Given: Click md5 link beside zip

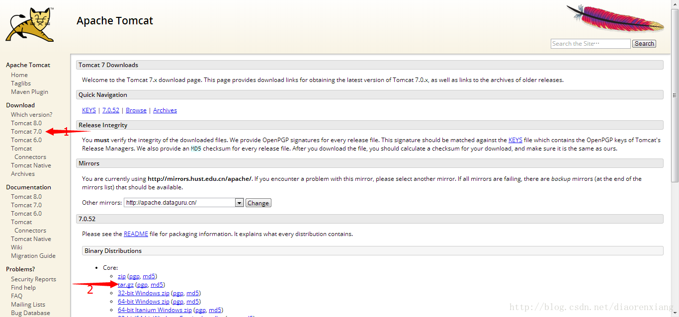Looking at the screenshot, I should coord(149,276).
